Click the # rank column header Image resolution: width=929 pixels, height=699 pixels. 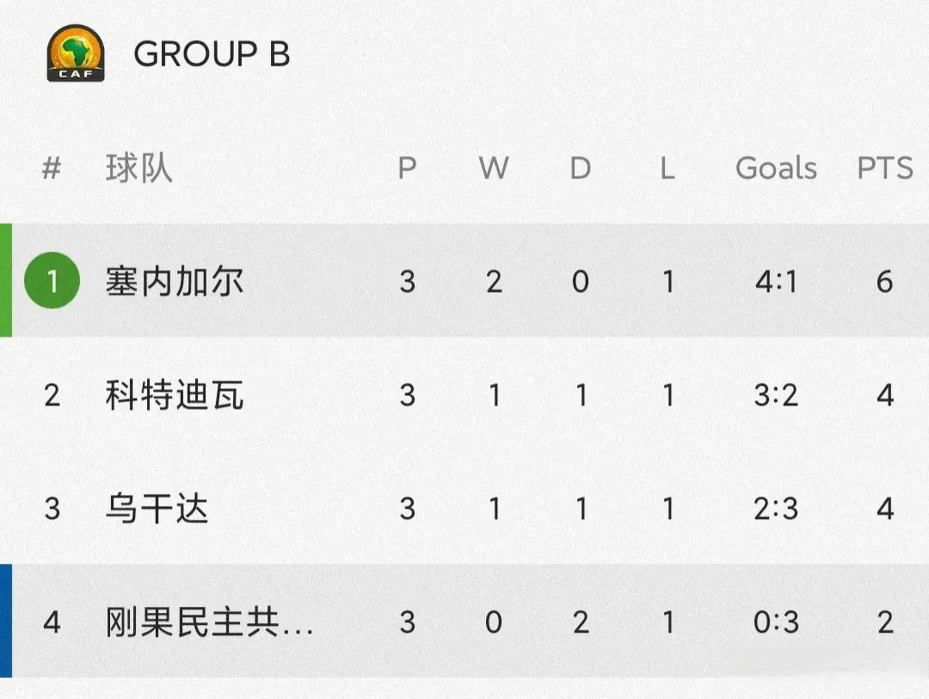51,168
